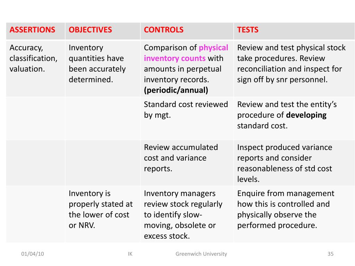Click the ASSERTIONS column header

coord(32,30)
